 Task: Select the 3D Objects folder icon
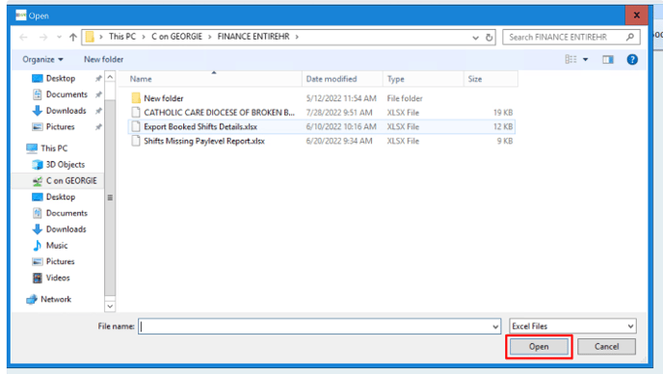tap(38, 165)
